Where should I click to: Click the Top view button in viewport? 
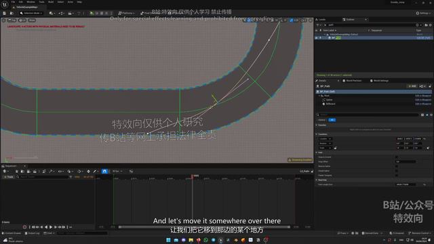(x=12, y=20)
